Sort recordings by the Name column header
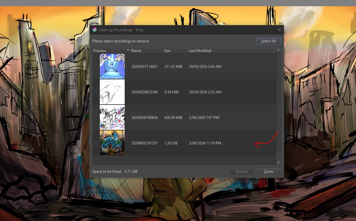Image resolution: width=356 pixels, height=221 pixels. [146, 50]
